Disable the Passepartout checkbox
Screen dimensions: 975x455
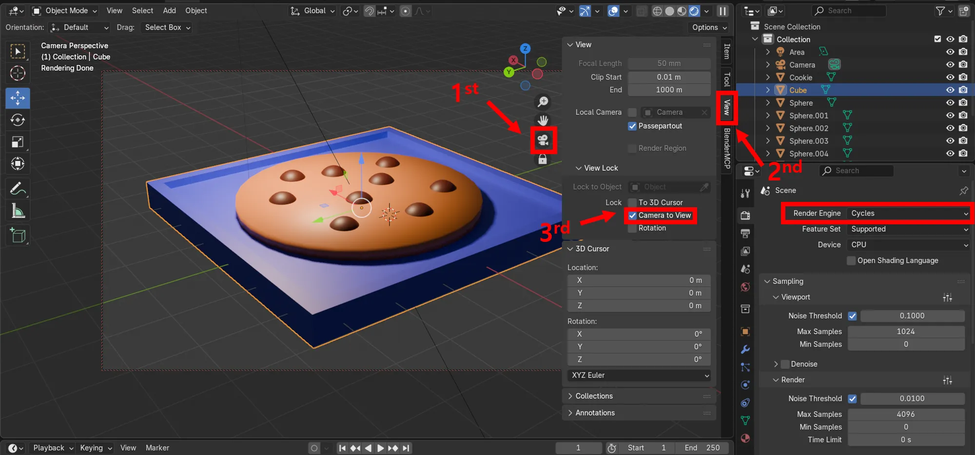point(632,126)
